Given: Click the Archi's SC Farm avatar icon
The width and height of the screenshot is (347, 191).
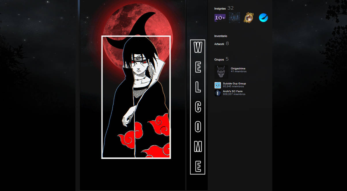Looking at the screenshot, I should tap(218, 93).
